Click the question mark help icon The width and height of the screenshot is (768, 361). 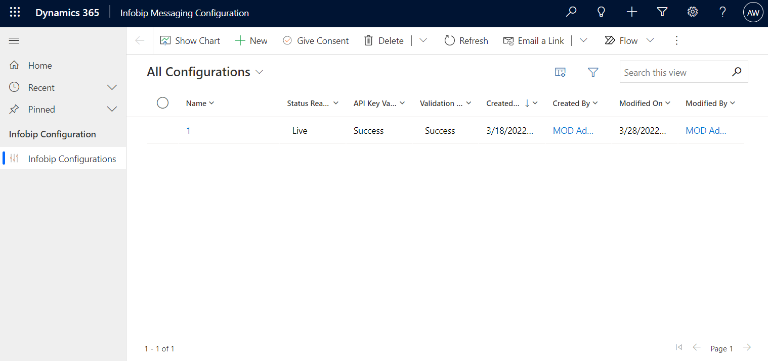click(723, 13)
